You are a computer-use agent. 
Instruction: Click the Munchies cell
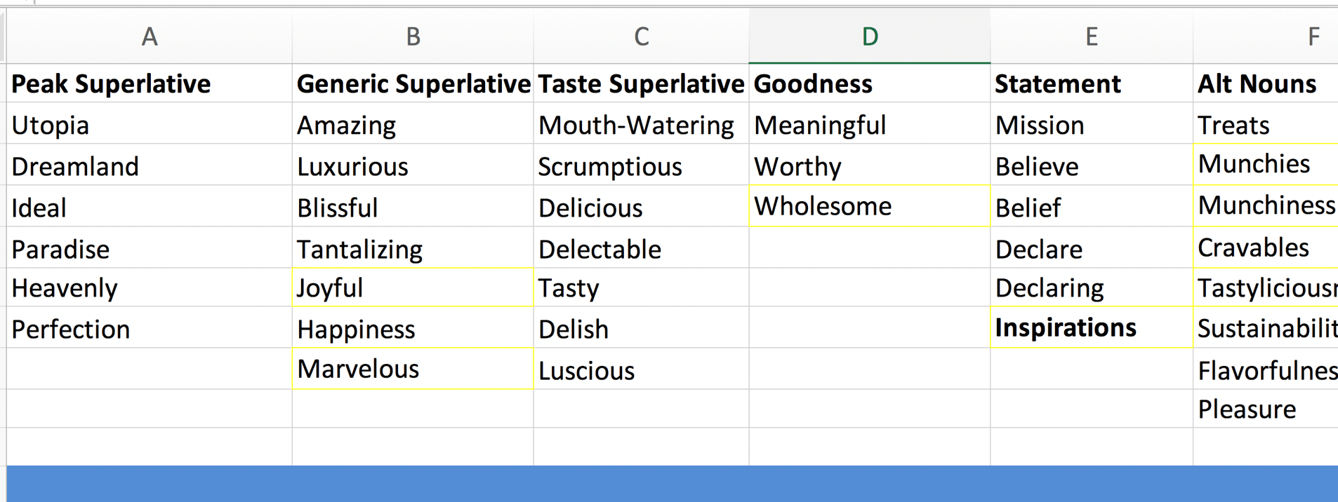[x=1266, y=164]
